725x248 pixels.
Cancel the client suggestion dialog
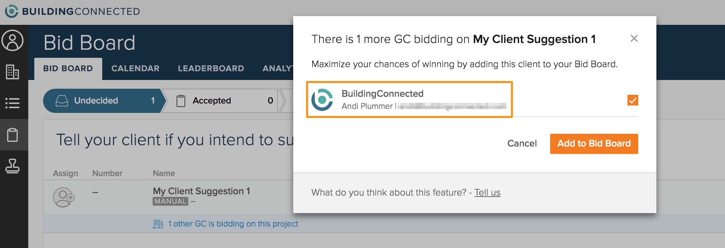522,143
